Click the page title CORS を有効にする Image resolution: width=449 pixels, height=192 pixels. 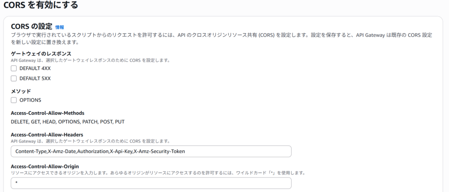point(41,5)
